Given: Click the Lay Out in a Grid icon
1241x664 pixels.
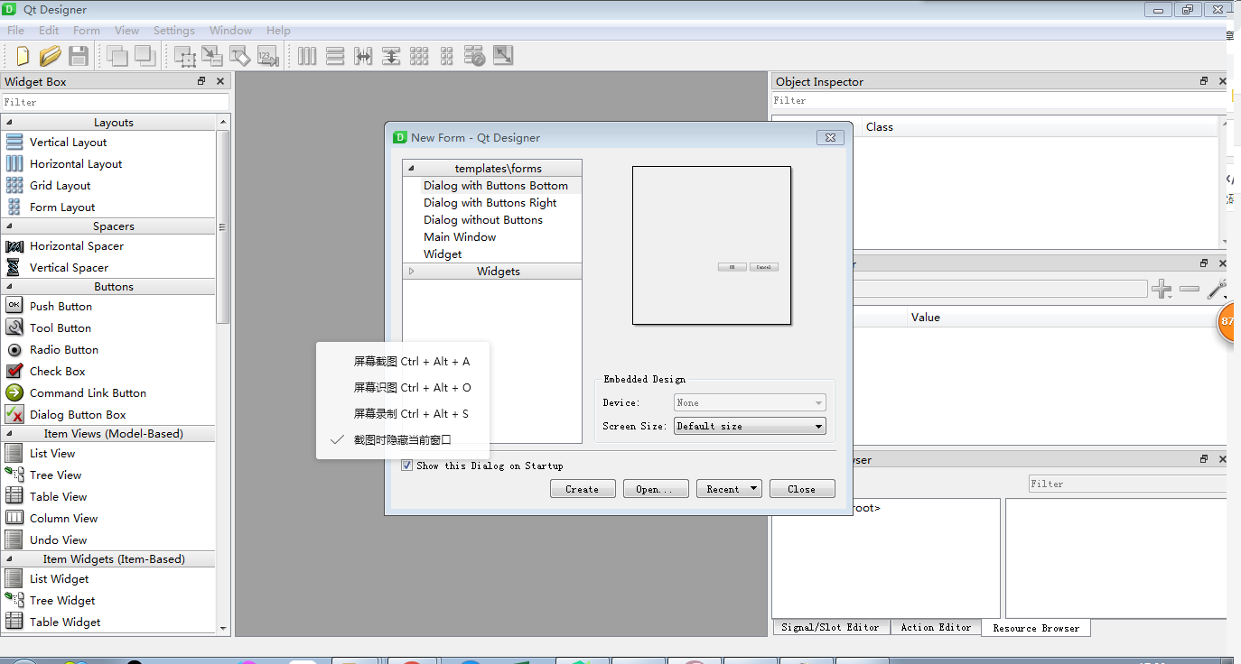Looking at the screenshot, I should (419, 56).
